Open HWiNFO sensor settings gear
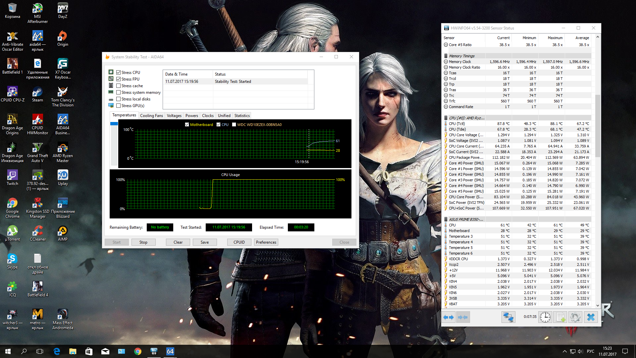 coord(575,317)
